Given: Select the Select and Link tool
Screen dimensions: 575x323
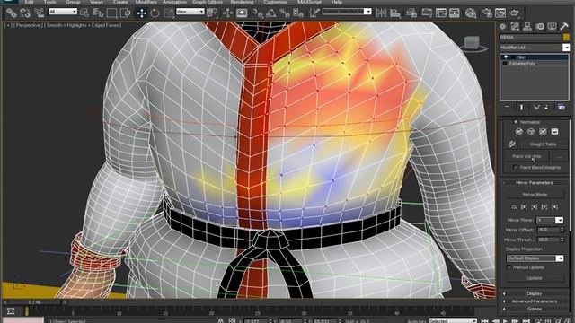Looking at the screenshot, I should click(x=12, y=13).
